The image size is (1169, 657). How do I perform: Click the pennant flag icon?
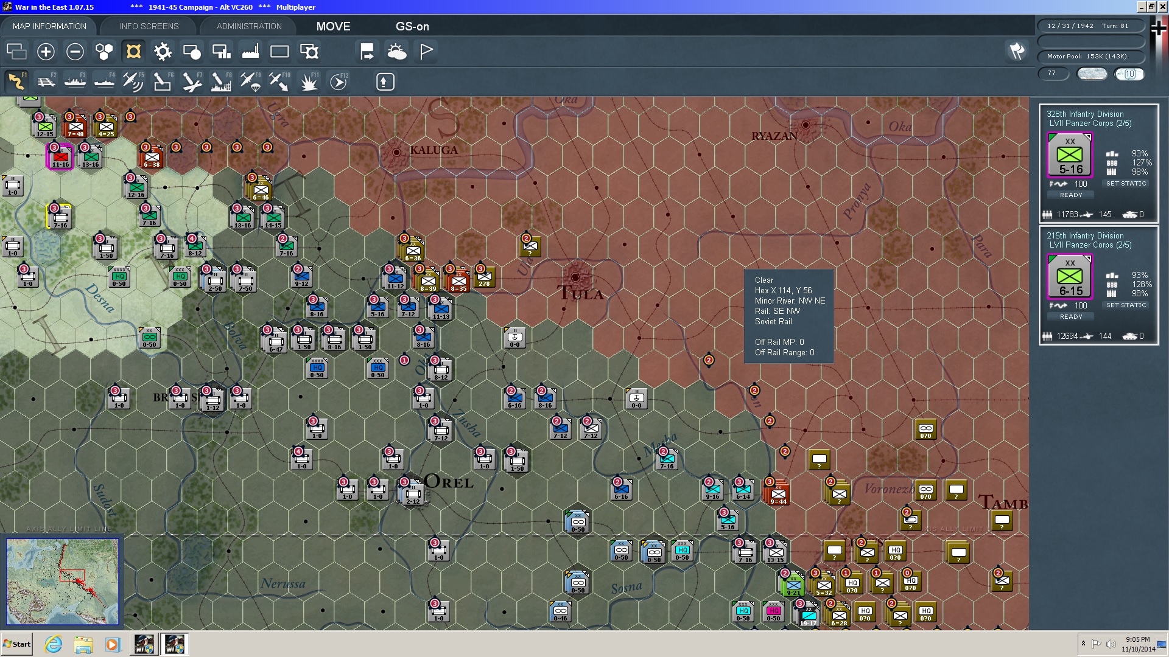[x=426, y=52]
